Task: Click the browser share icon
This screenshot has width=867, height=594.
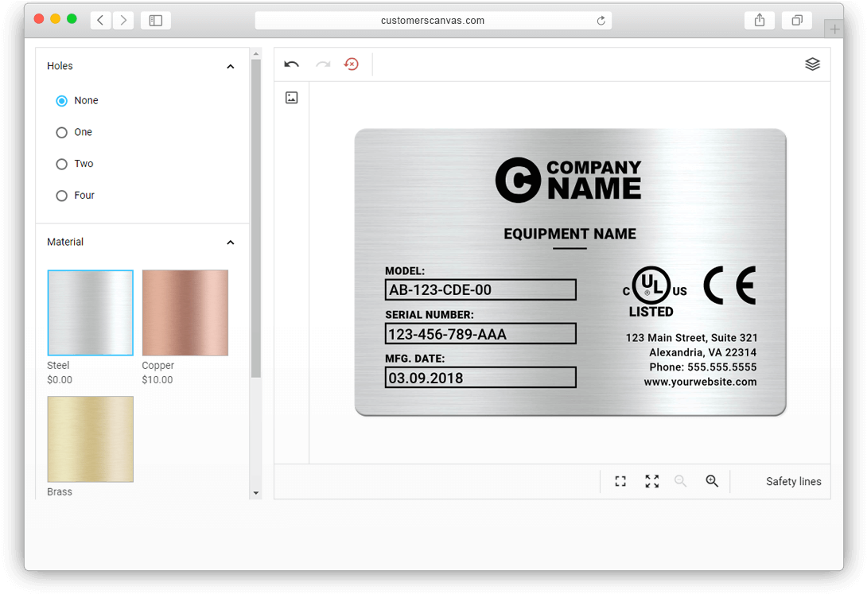Action: (760, 21)
